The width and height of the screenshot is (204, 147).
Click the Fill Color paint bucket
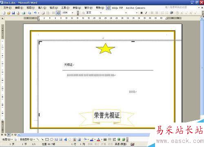(x=85, y=139)
